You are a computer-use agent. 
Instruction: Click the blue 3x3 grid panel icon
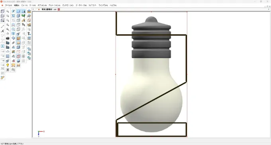pos(29,38)
